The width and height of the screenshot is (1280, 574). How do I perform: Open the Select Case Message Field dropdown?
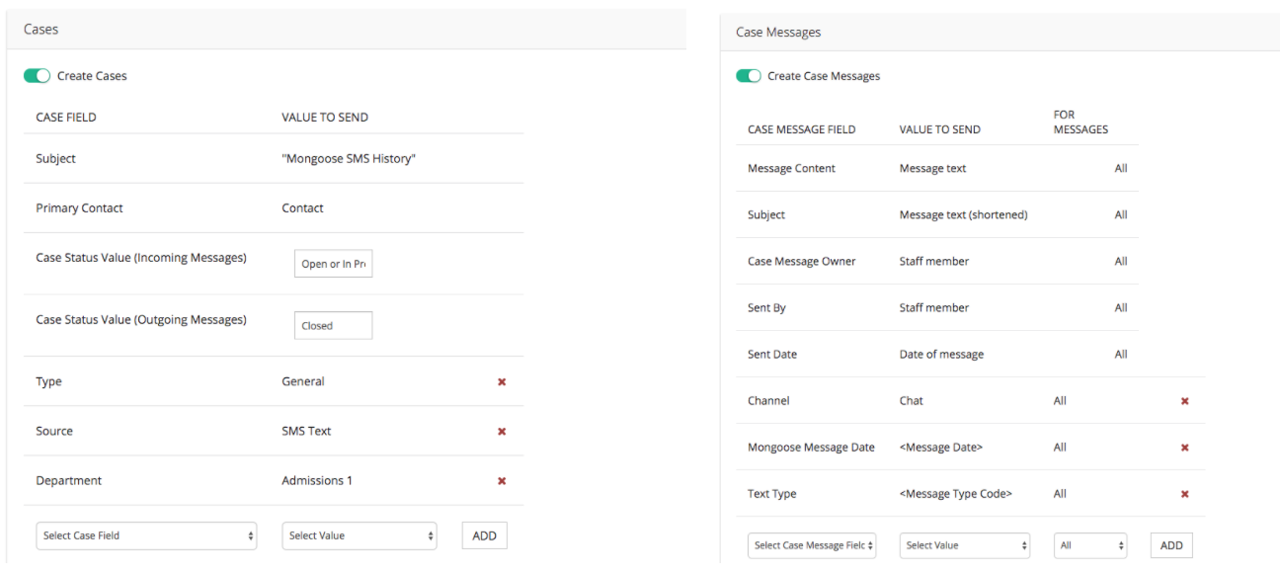[x=811, y=545]
